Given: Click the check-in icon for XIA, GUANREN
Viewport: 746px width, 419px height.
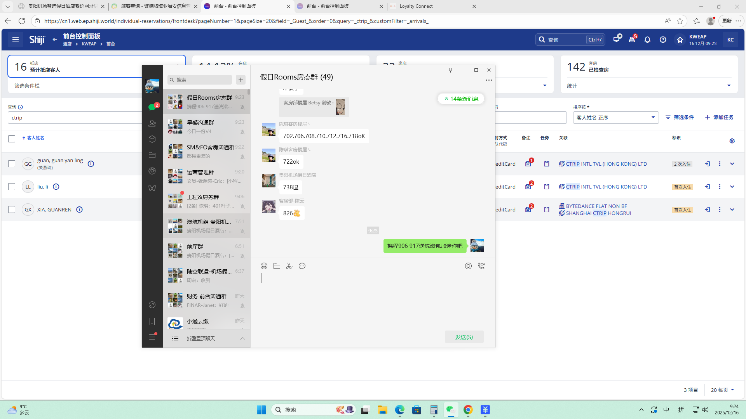Looking at the screenshot, I should tap(707, 209).
